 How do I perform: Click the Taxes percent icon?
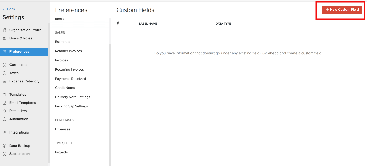pos(4,73)
